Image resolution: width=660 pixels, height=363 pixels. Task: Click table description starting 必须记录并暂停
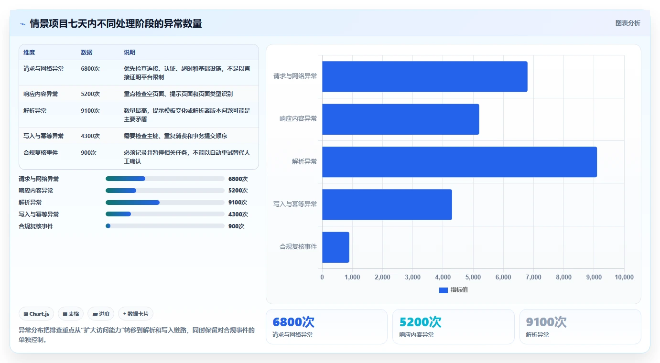pos(187,157)
